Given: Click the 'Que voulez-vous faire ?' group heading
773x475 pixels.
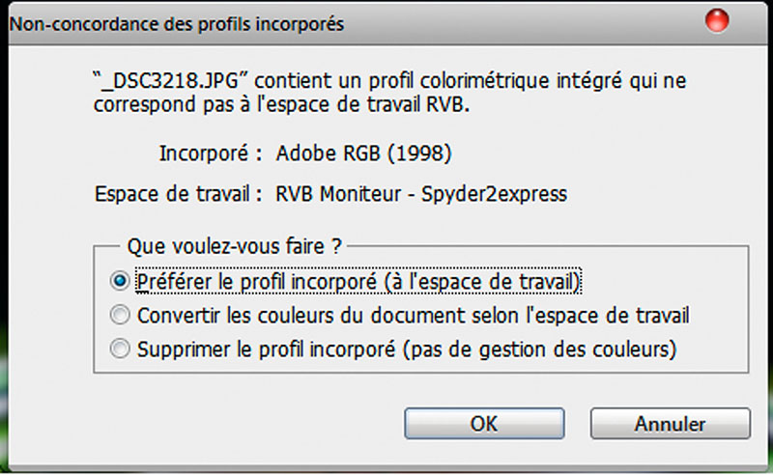Looking at the screenshot, I should [x=234, y=246].
